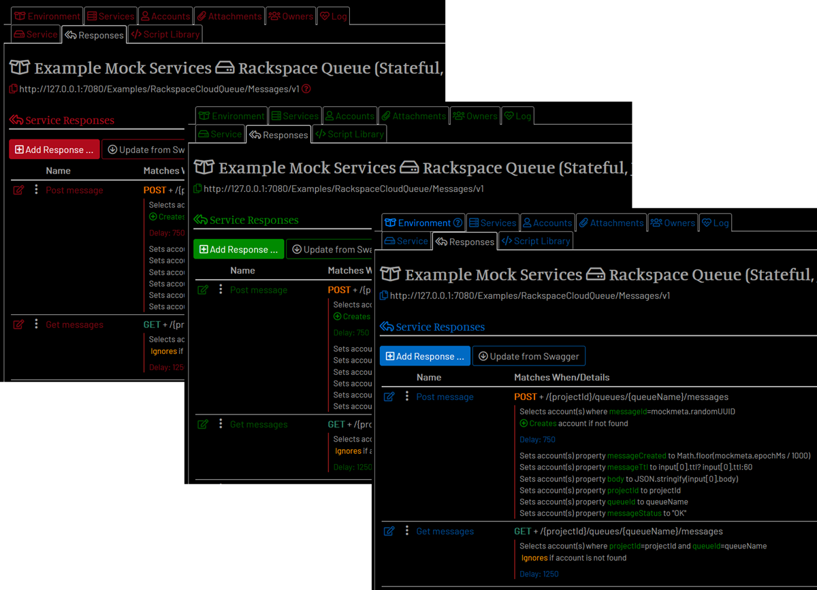The width and height of the screenshot is (817, 590).
Task: Edit Post message response in green window
Action: click(203, 291)
